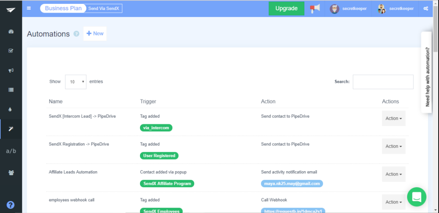Open the a/b testing sidebar item

coord(11,151)
